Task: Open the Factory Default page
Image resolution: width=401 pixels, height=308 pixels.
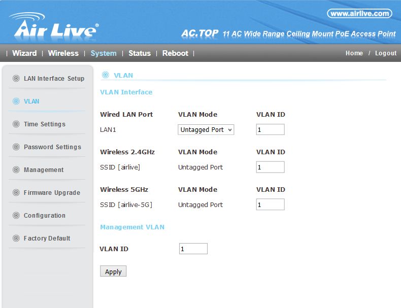Action: 47,238
